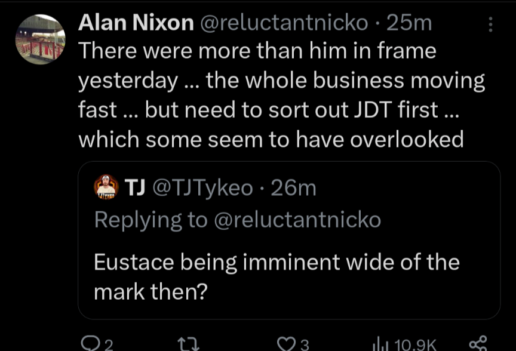
Task: Open view analytics bar chart icon
Action: (380, 343)
